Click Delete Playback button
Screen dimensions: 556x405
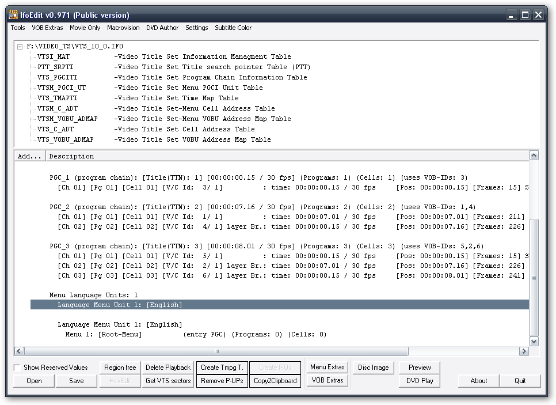click(x=167, y=367)
